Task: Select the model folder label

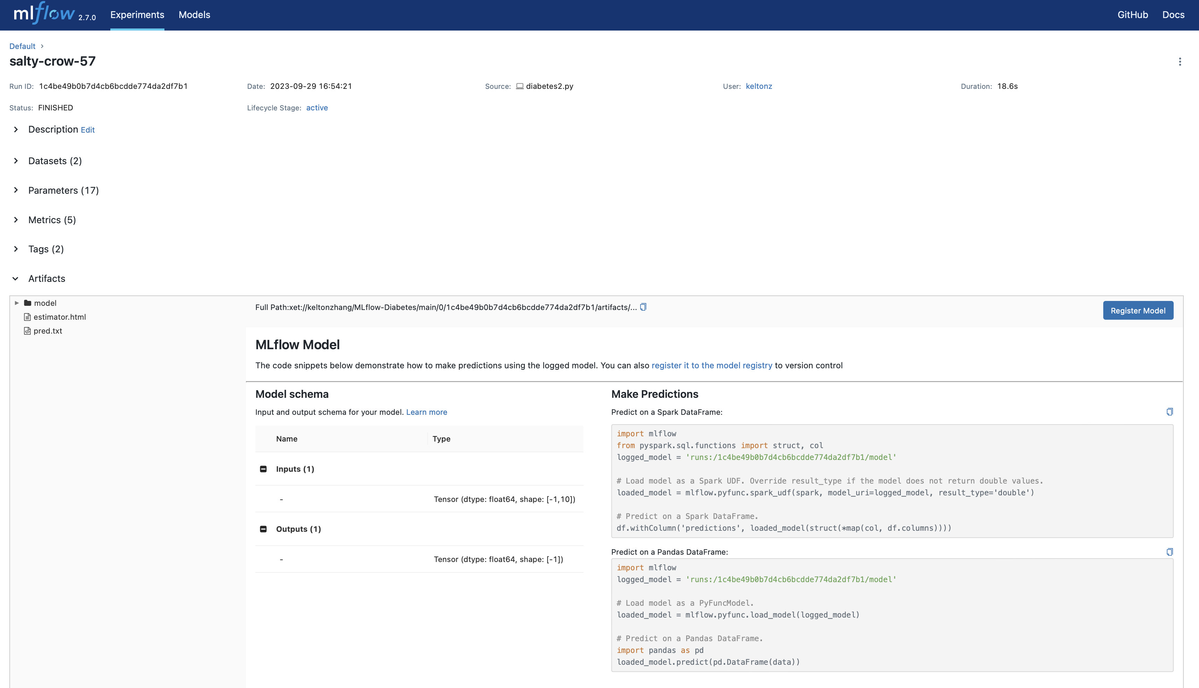Action: click(45, 303)
